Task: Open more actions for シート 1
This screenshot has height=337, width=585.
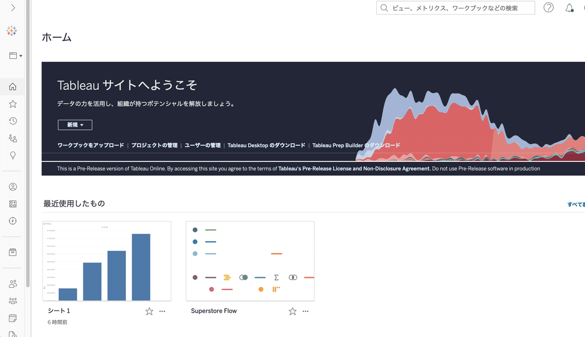Action: coord(162,311)
